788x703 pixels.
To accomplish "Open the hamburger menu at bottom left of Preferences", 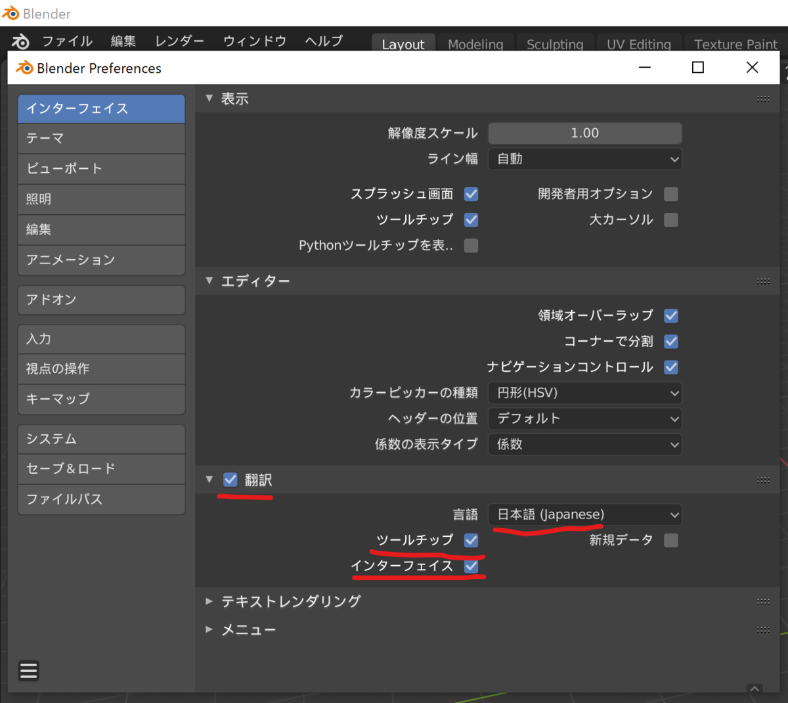I will [x=28, y=671].
